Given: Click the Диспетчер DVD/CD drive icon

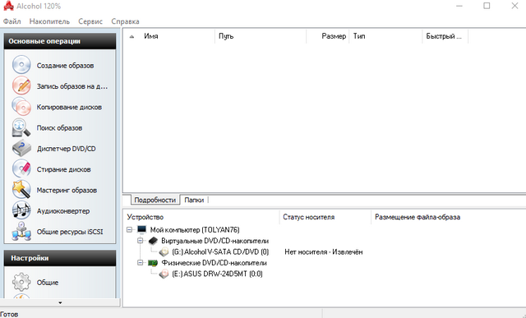Looking at the screenshot, I should point(21,148).
